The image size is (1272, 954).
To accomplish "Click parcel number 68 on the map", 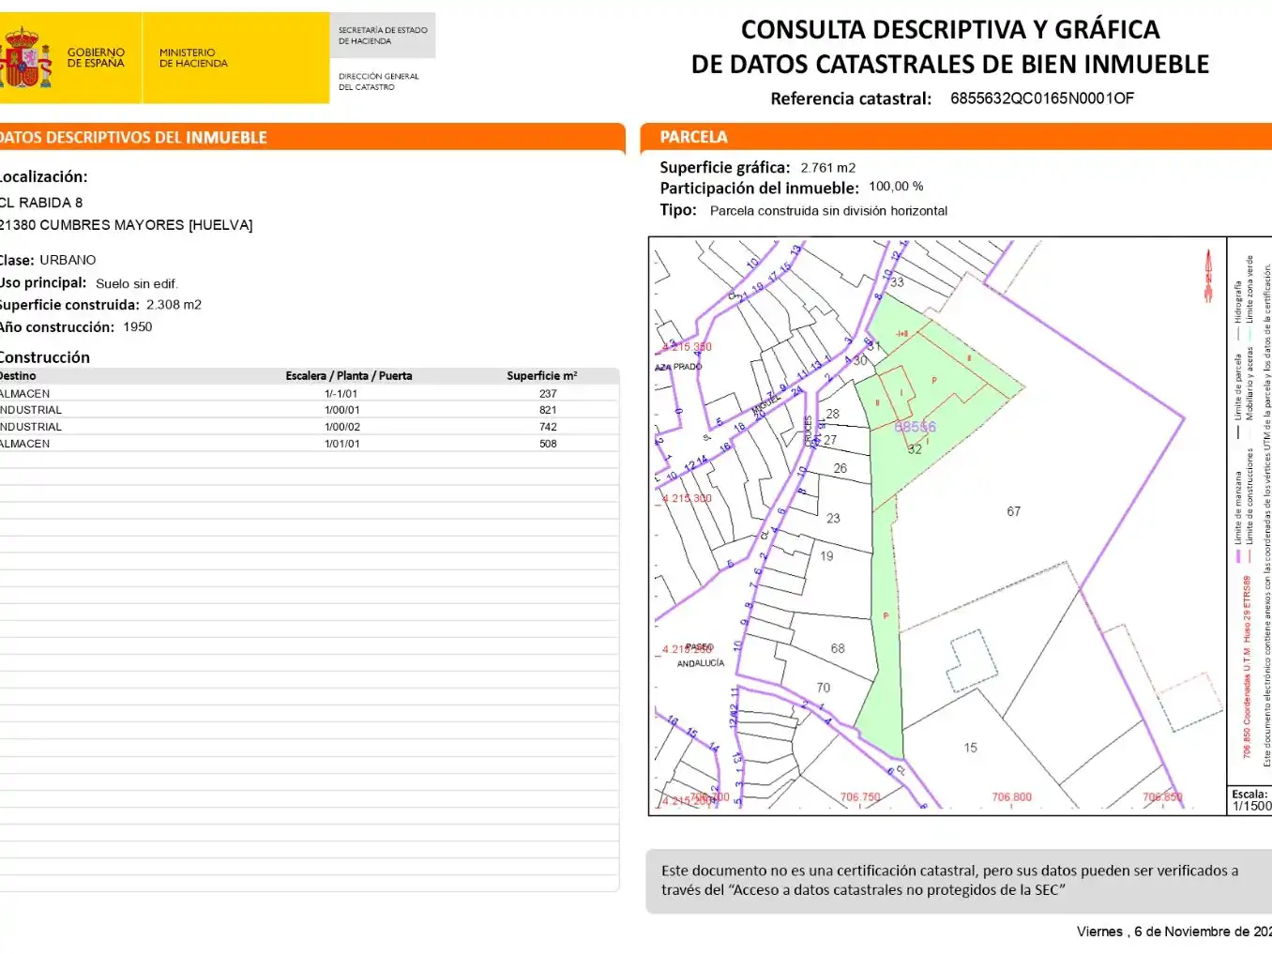I will pos(838,648).
